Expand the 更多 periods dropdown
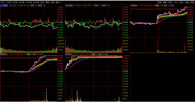Screen dimensions: 195x102 [x=58, y=2]
